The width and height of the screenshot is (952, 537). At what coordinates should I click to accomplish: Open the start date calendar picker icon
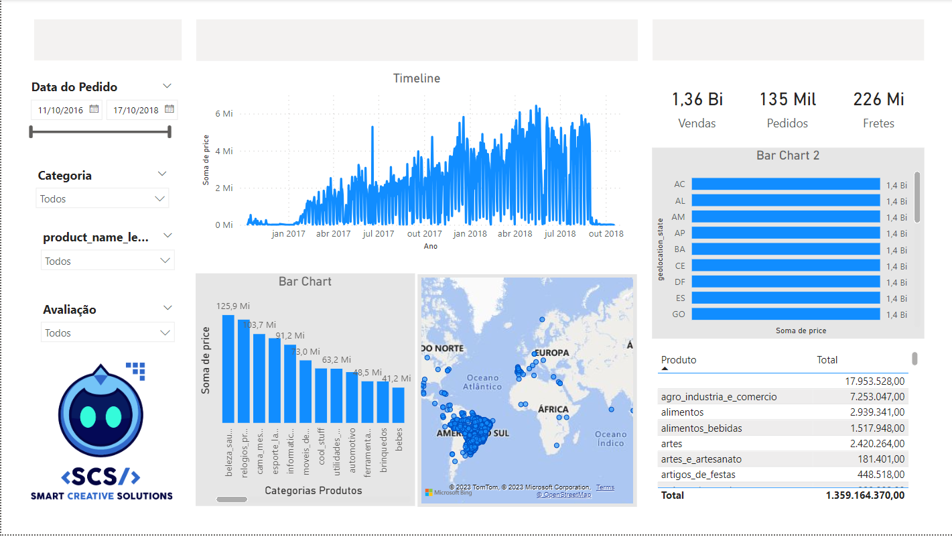94,109
